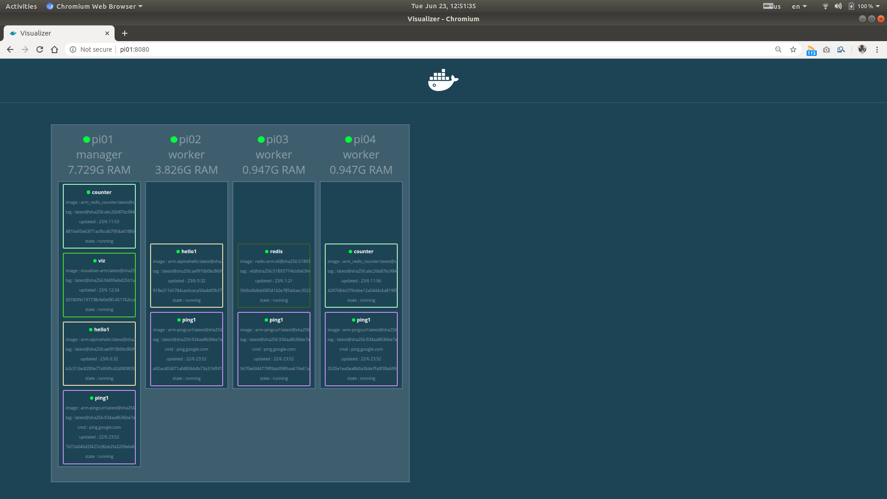This screenshot has height=499, width=887.
Task: Click the camera screenshot extension icon
Action: 826,49
